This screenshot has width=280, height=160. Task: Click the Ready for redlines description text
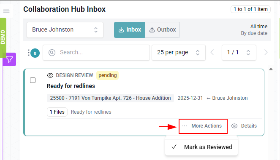click(x=91, y=112)
